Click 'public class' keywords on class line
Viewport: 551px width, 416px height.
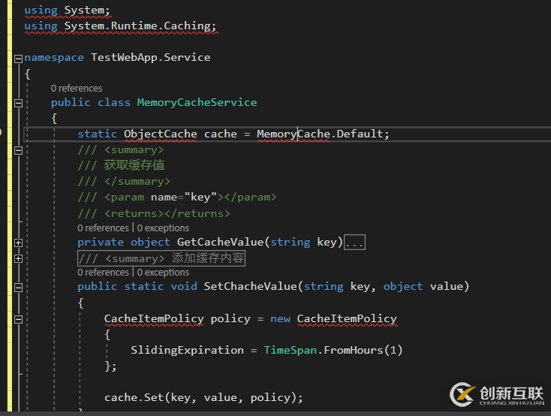[x=91, y=102]
